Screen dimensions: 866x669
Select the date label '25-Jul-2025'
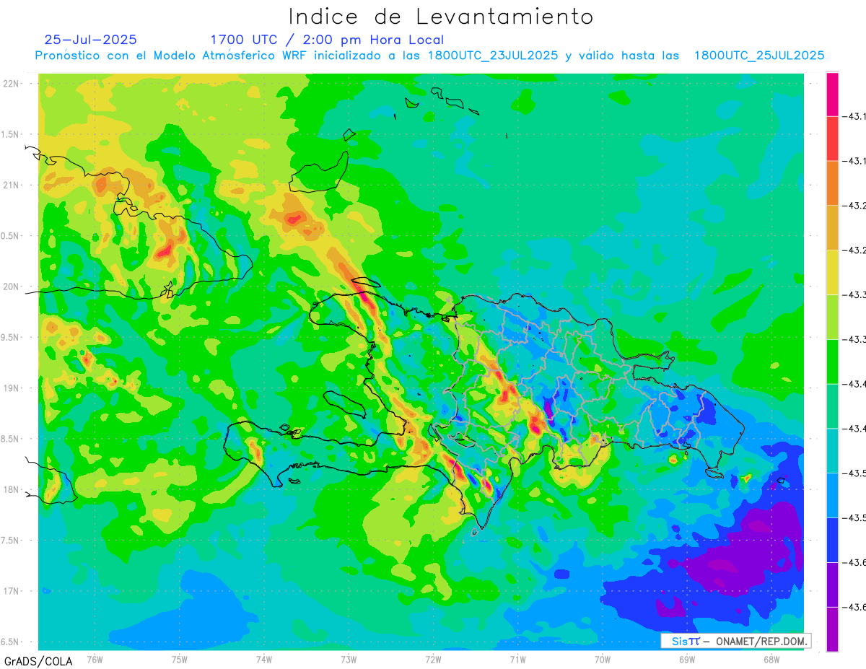(90, 40)
